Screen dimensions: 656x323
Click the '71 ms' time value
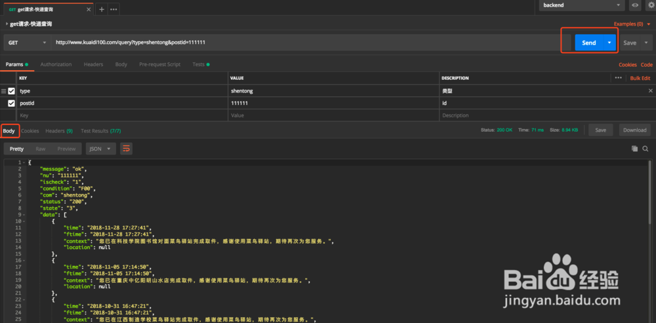coord(538,130)
